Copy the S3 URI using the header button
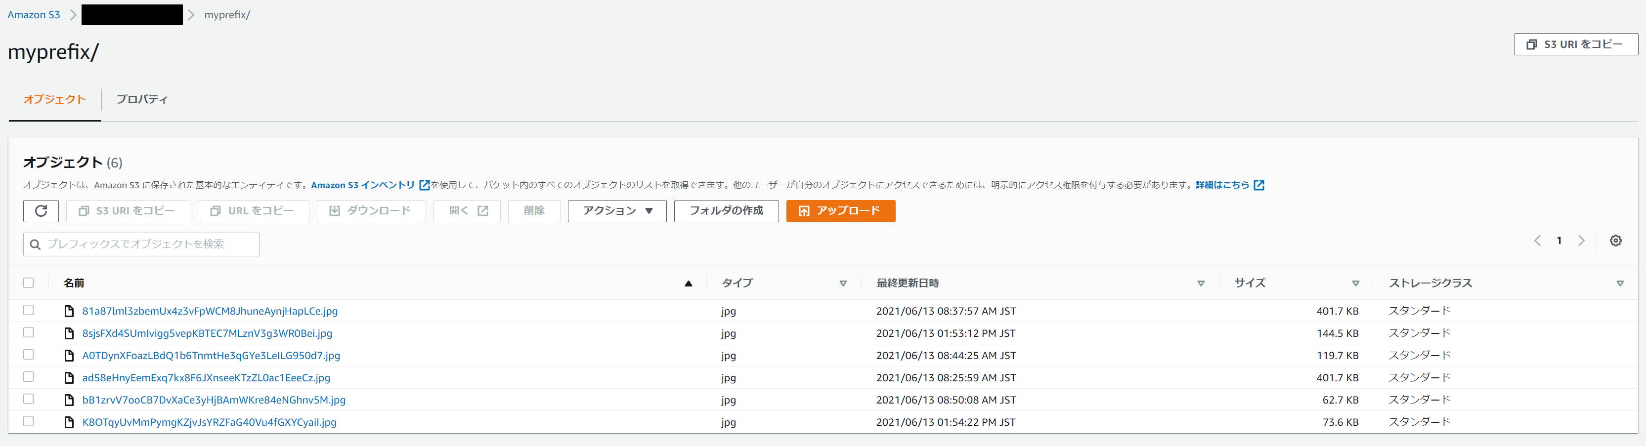1646x446 pixels. [x=1576, y=44]
